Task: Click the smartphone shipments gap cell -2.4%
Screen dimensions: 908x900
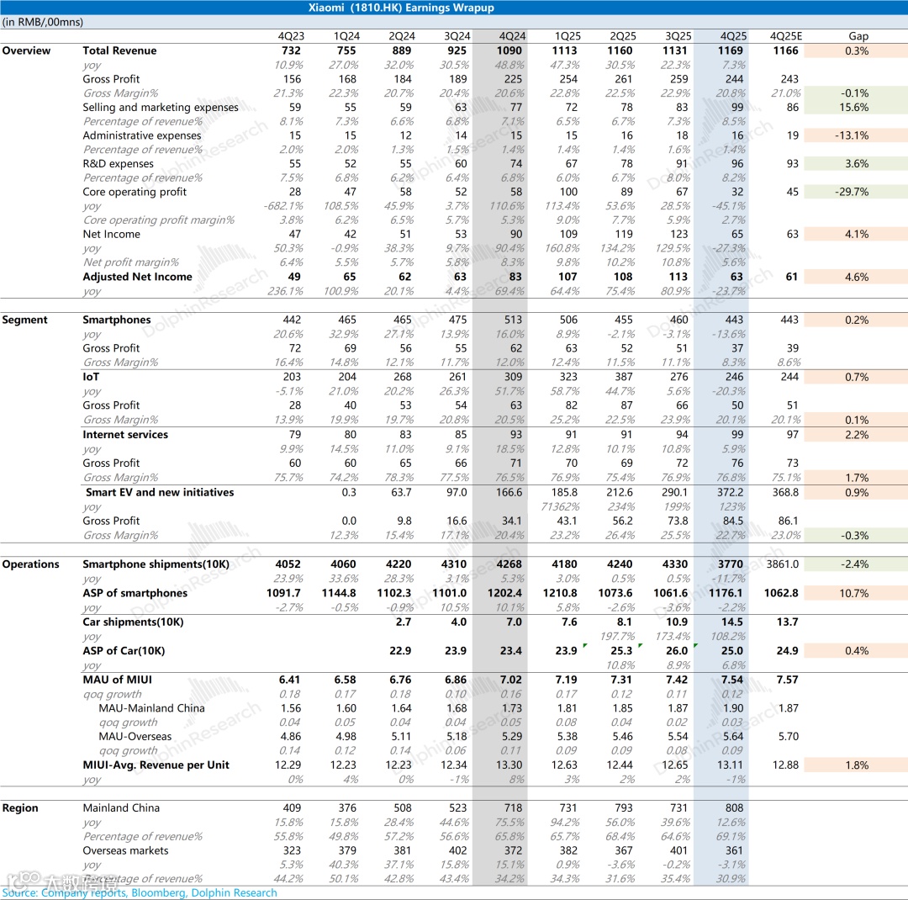Action: [856, 564]
